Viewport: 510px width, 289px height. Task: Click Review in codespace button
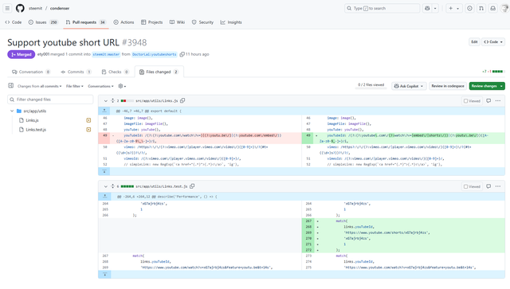(448, 86)
